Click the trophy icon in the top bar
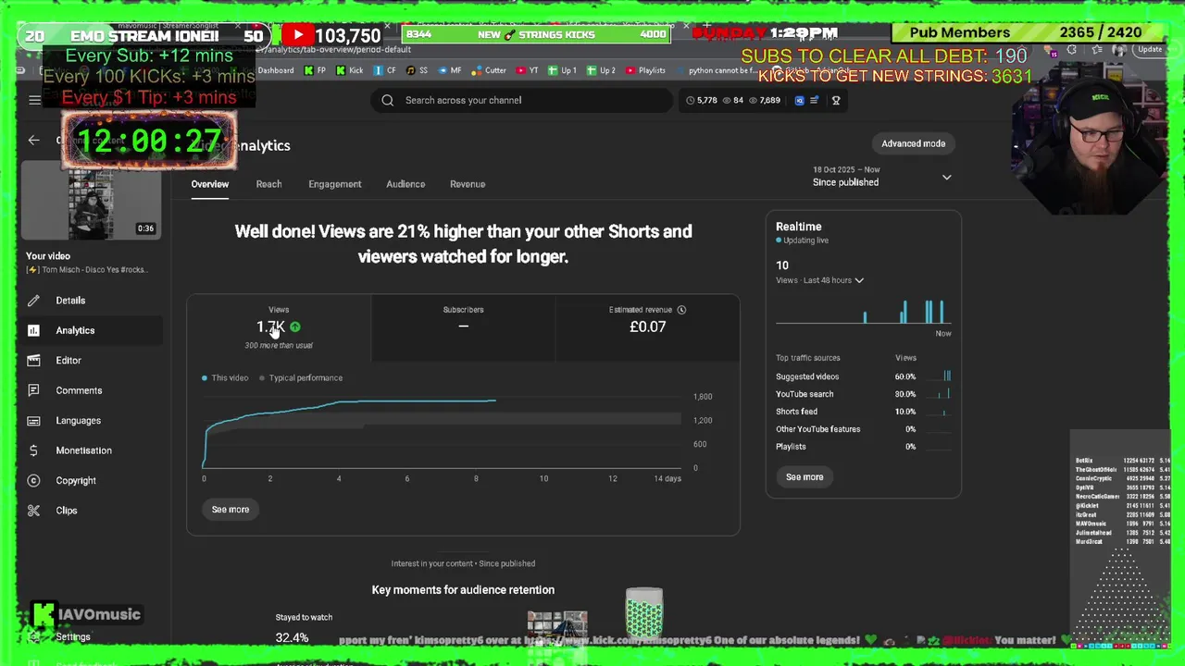 coord(836,100)
